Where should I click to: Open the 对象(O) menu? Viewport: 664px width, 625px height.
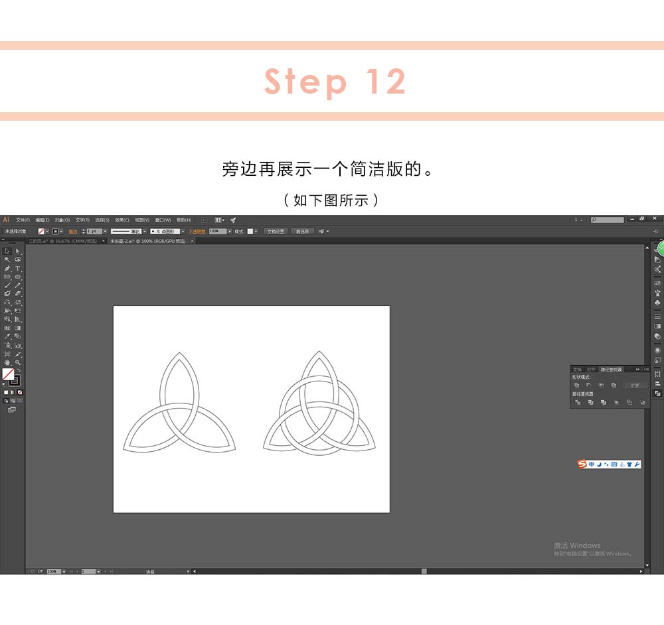[62, 220]
